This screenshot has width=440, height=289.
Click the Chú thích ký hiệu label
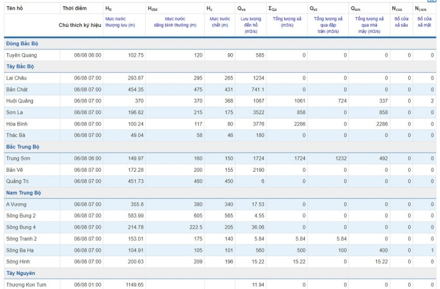click(79, 25)
